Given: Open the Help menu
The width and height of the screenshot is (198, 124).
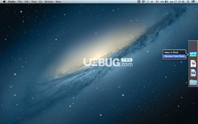Looking at the screenshot, I should point(58,2).
